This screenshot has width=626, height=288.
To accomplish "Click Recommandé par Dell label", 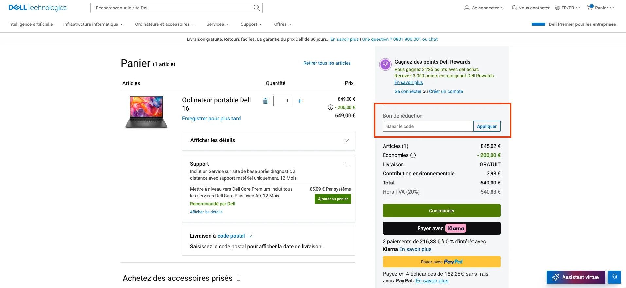I will pos(213,204).
